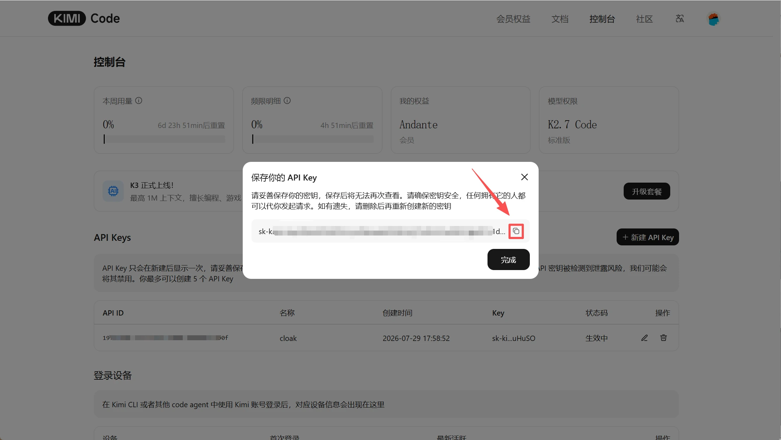
Task: Click the 频限明细 progress bar
Action: (x=313, y=139)
